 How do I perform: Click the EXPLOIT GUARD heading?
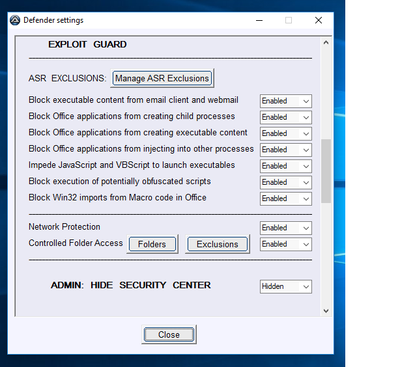tap(87, 44)
